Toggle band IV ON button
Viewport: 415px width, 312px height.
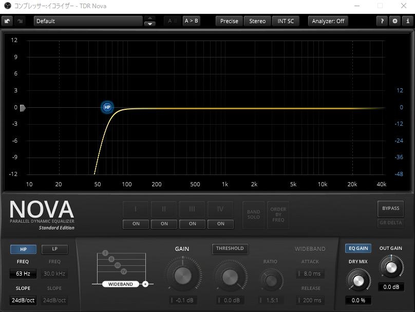pyautogui.click(x=221, y=224)
